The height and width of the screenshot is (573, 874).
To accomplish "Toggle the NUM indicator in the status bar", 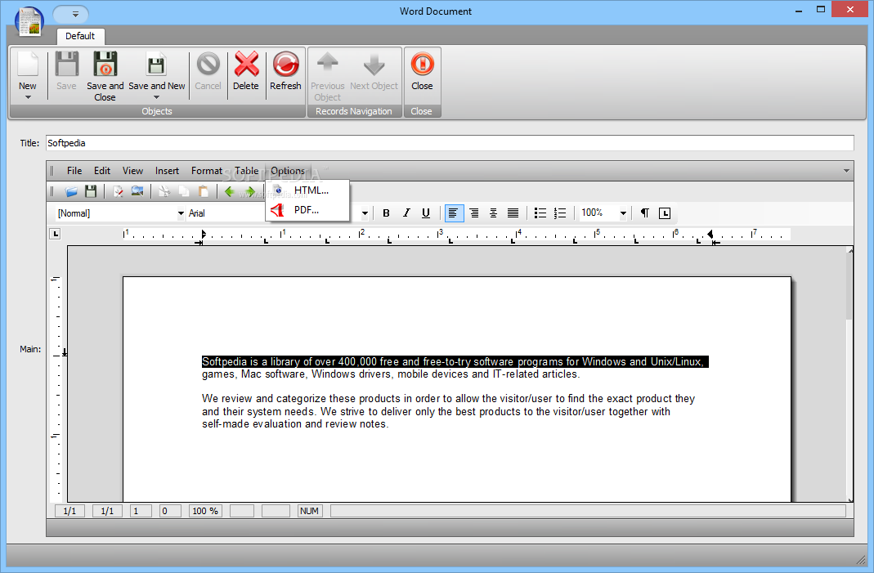I will pos(309,511).
